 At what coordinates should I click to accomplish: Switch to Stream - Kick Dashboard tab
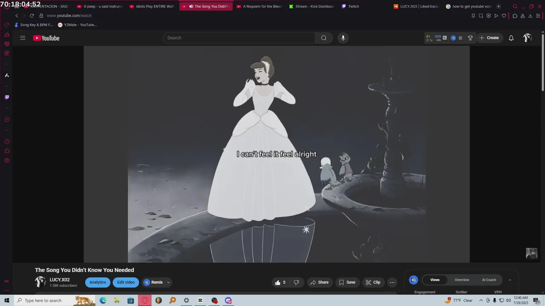point(312,6)
